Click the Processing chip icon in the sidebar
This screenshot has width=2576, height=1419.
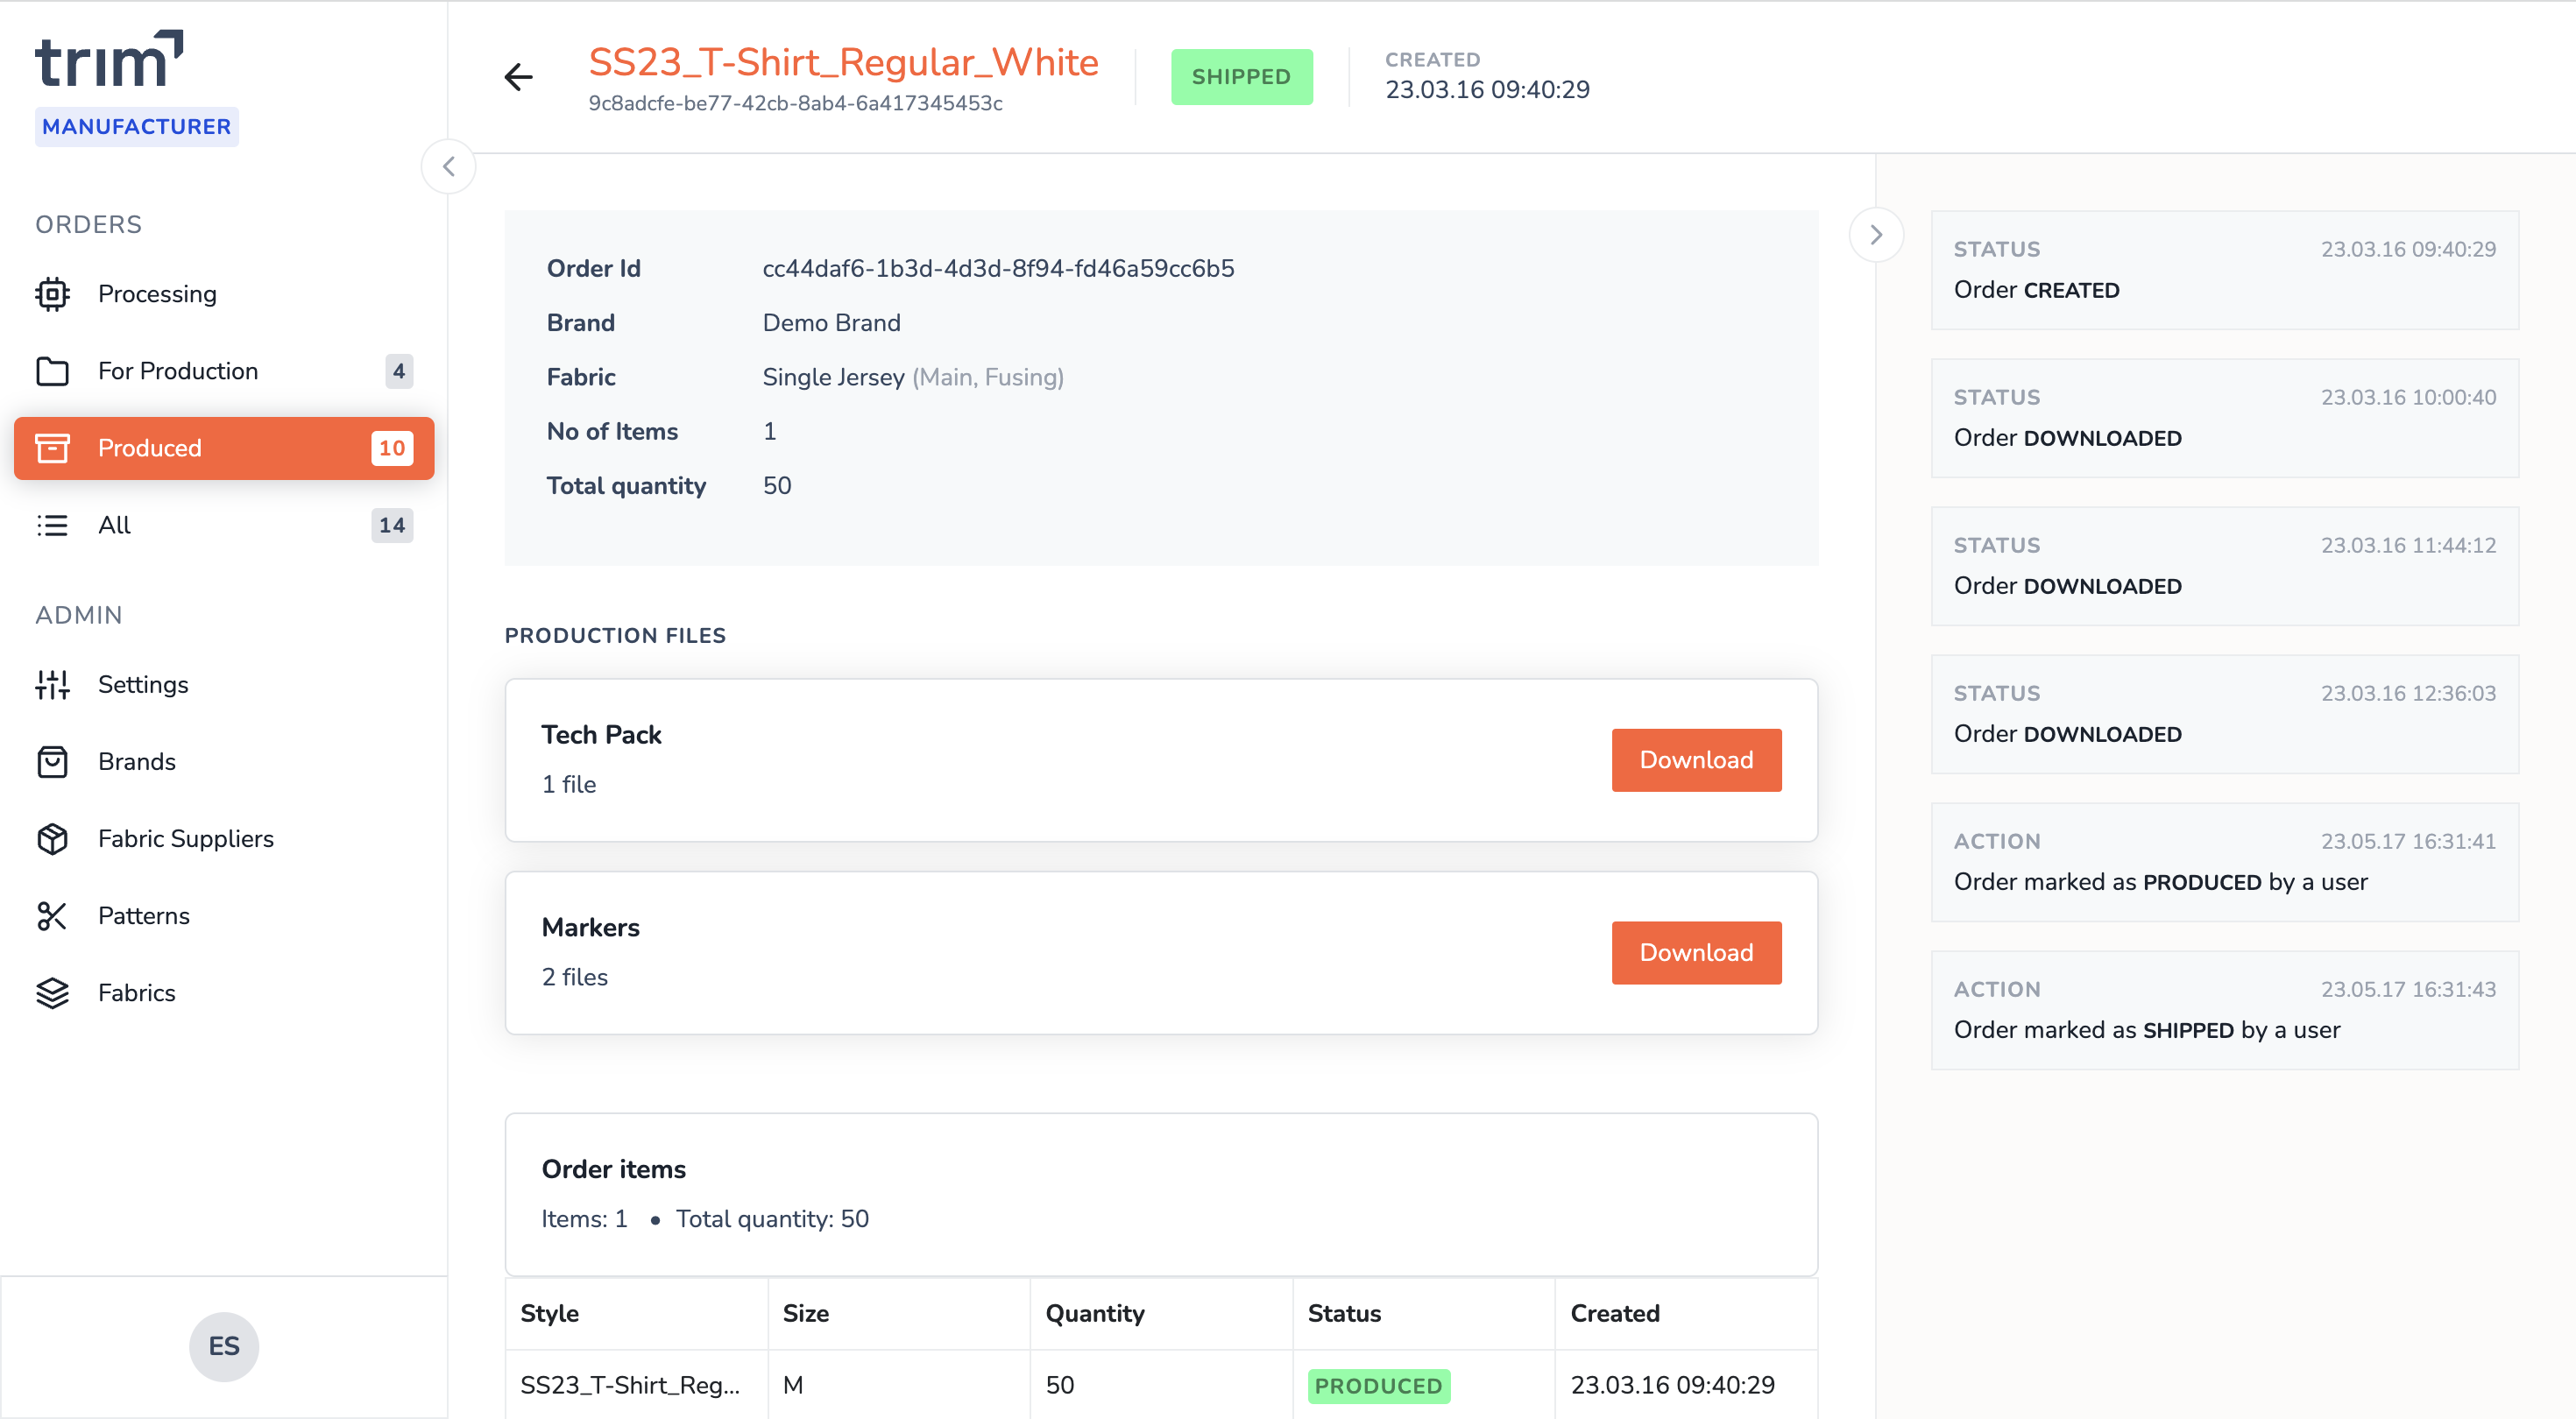coord(52,294)
